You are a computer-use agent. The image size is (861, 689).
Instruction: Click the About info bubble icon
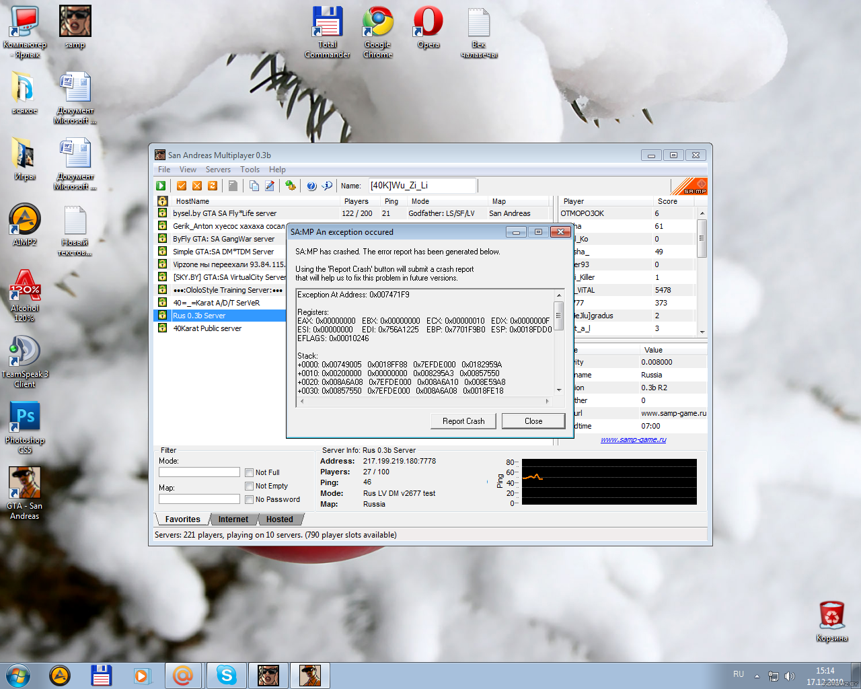pyautogui.click(x=327, y=186)
